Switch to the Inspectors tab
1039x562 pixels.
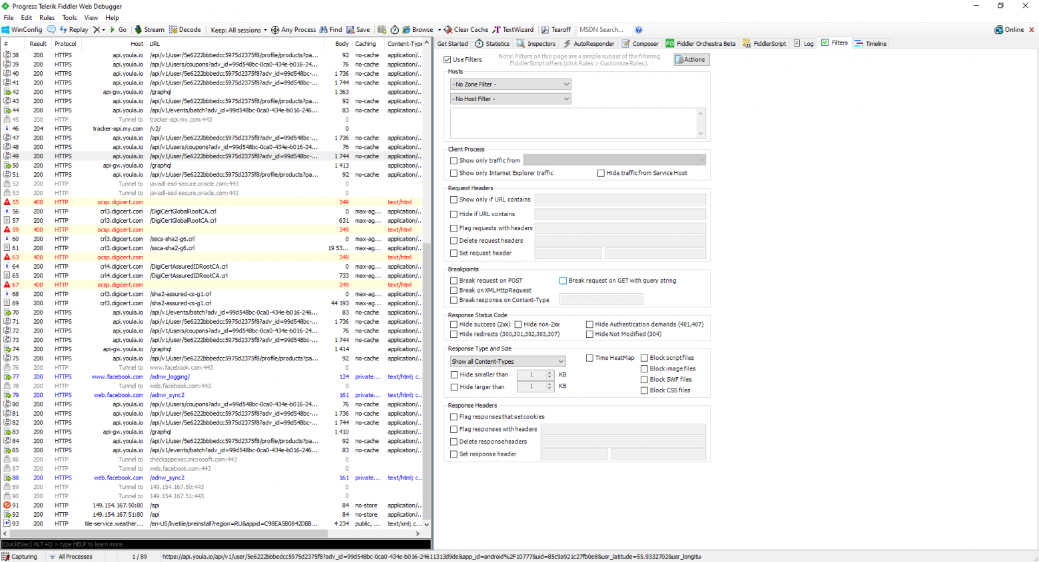click(536, 43)
